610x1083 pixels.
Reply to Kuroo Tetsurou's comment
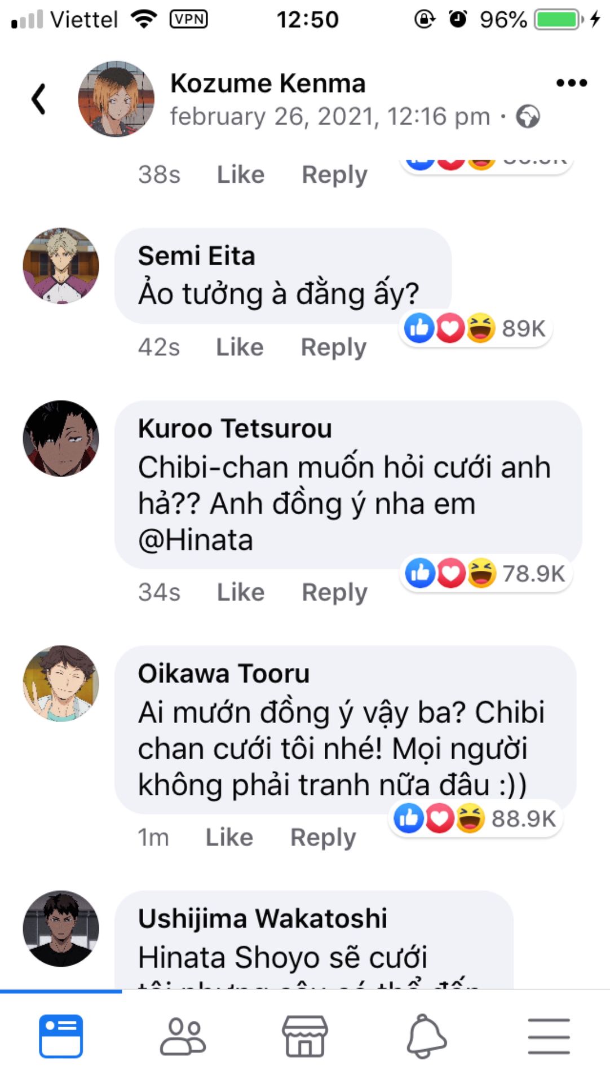point(334,592)
